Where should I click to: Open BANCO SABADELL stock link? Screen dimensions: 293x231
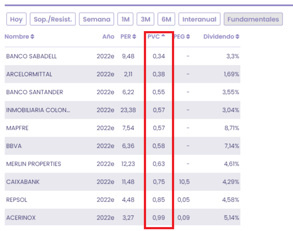pos(32,56)
